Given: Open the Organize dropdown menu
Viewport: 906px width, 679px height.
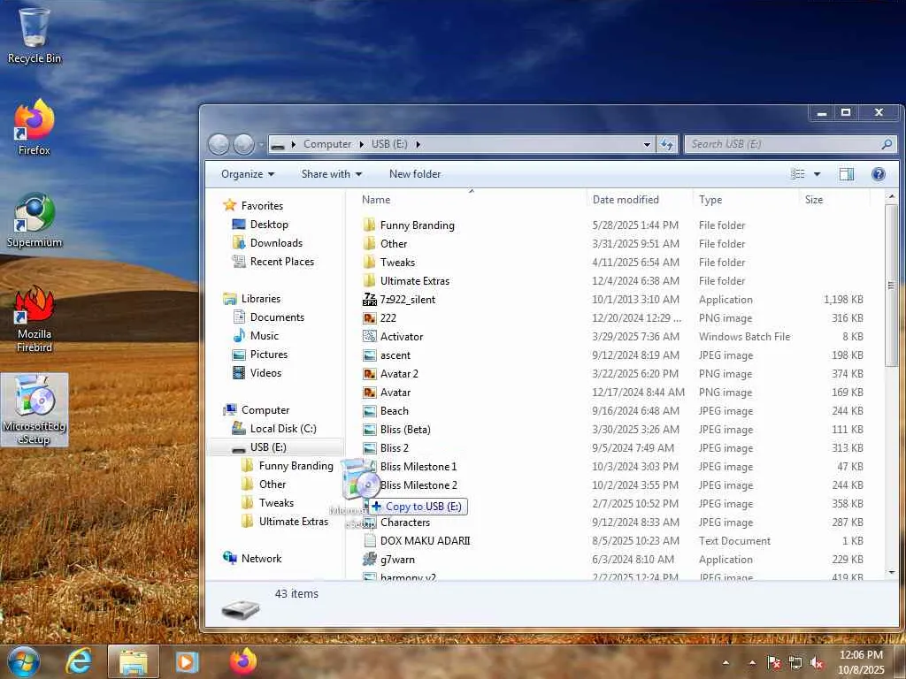Looking at the screenshot, I should coord(248,174).
